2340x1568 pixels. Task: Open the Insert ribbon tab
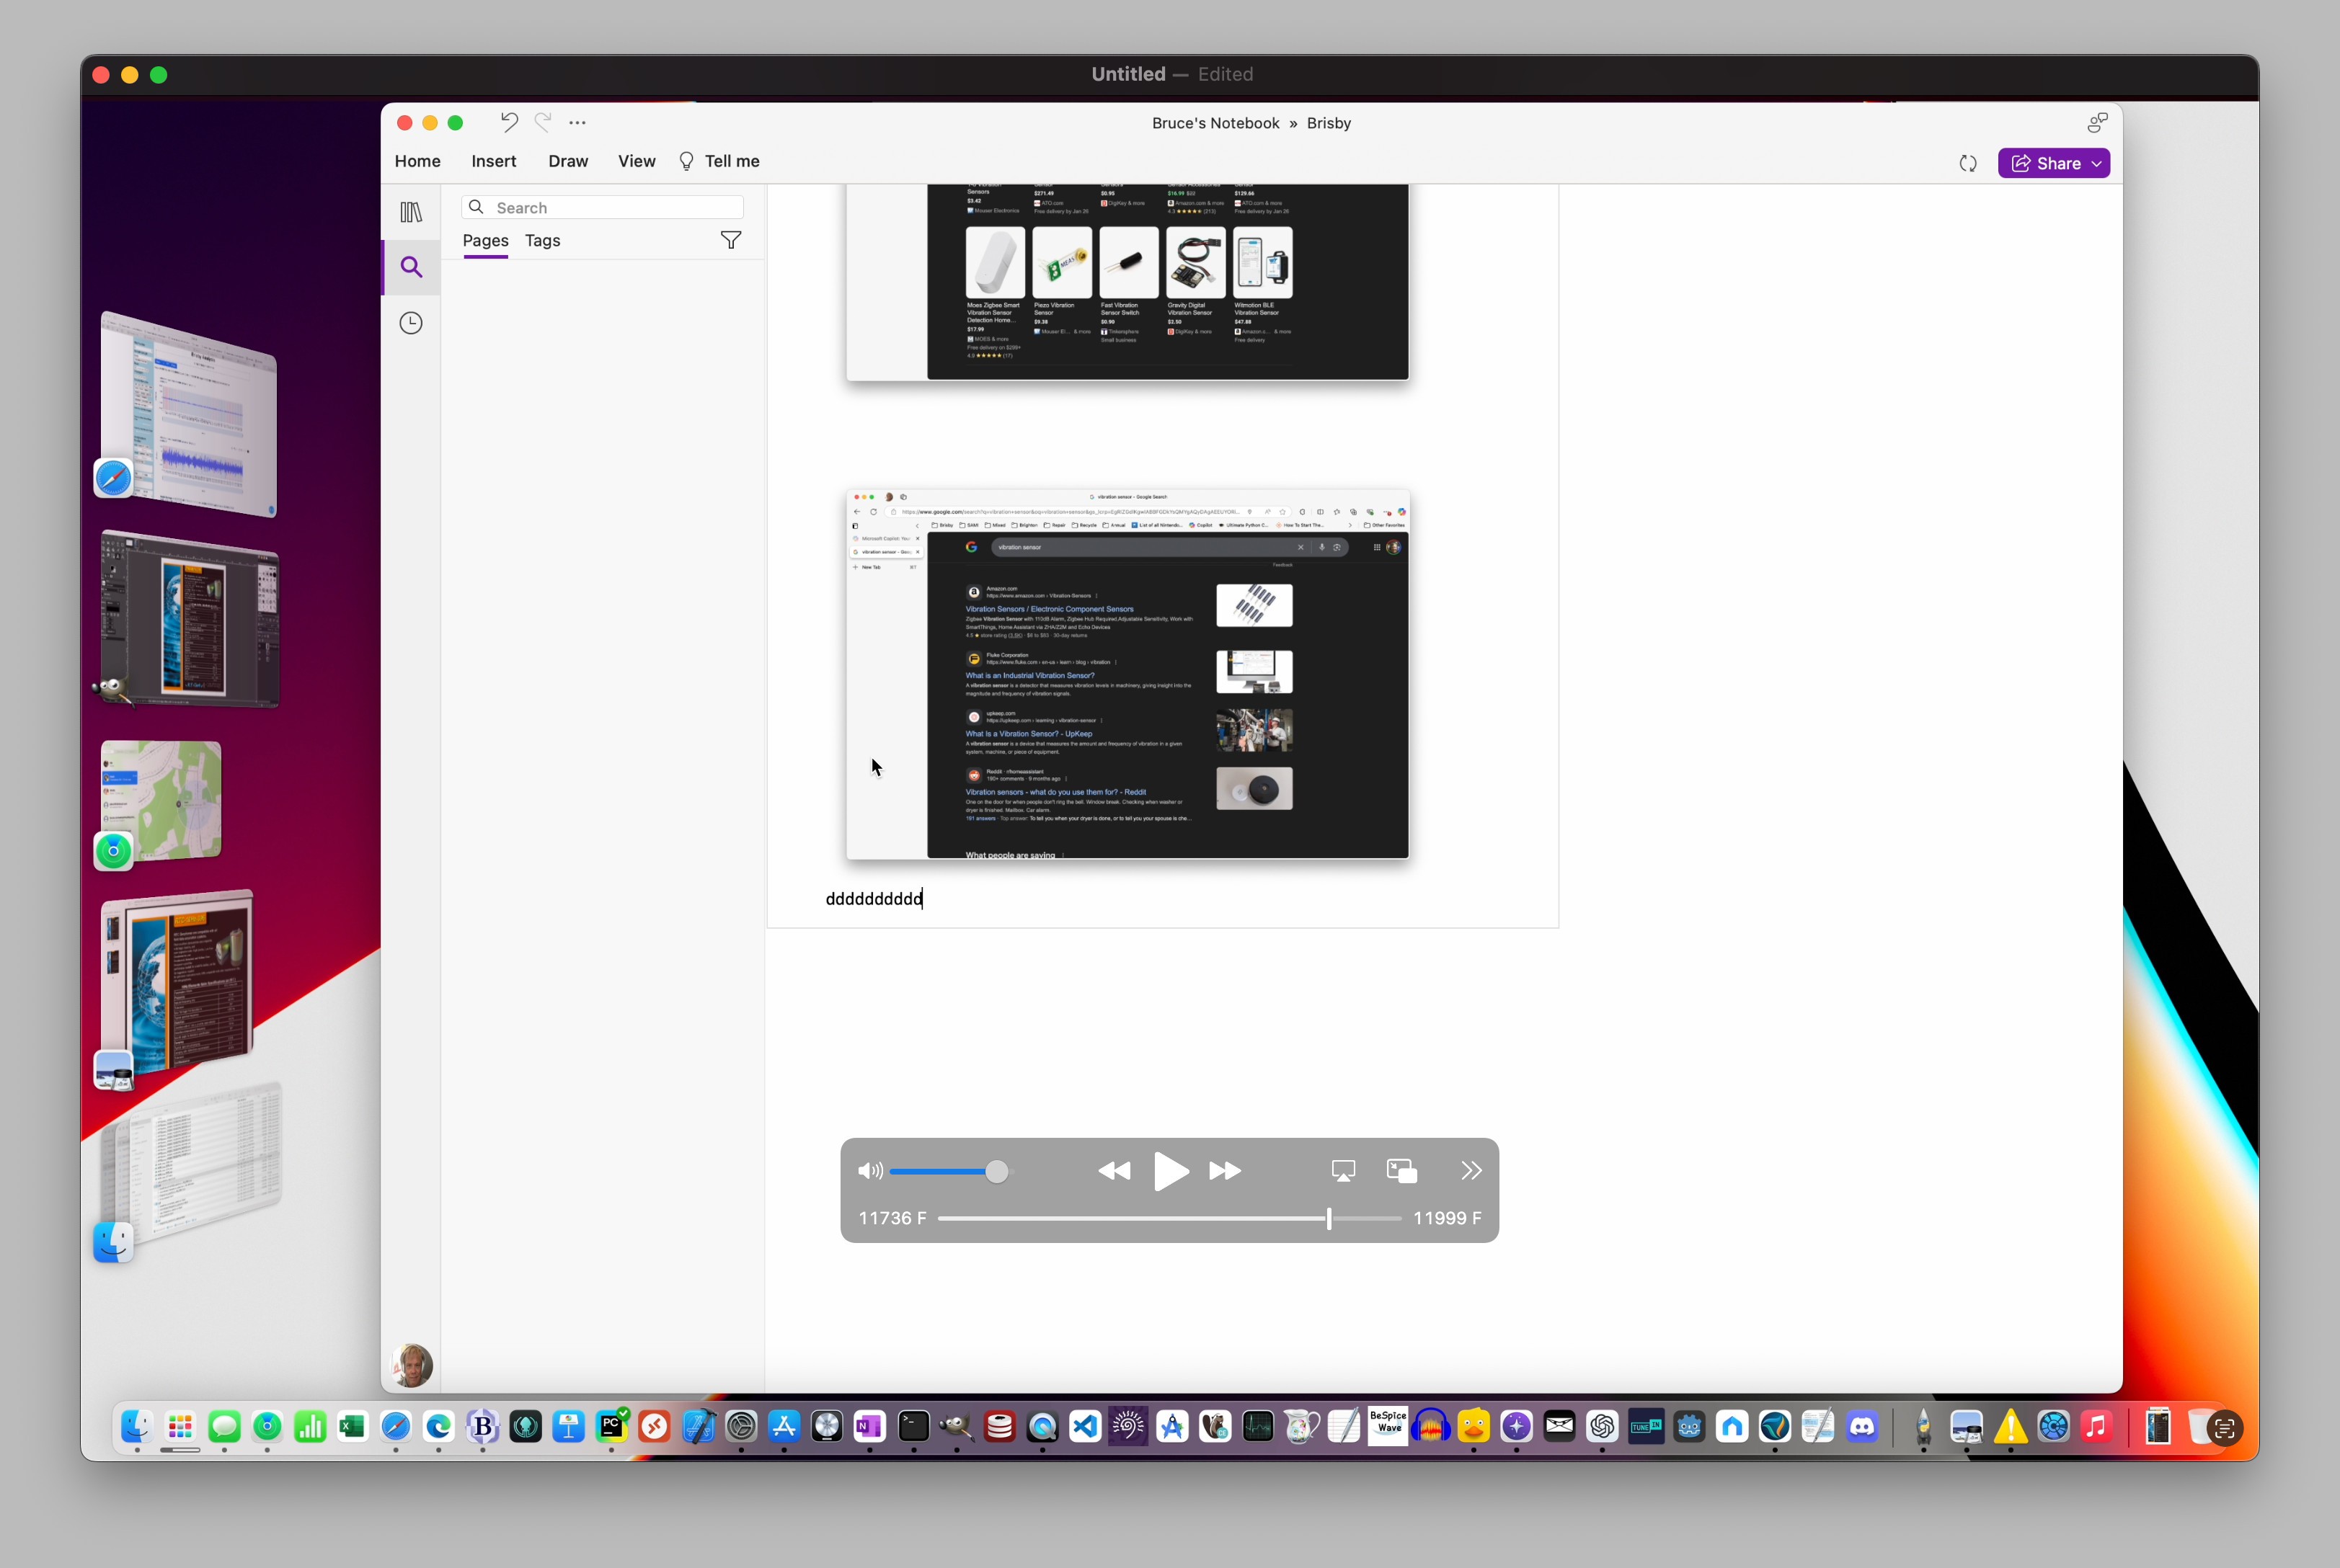pos(493,161)
